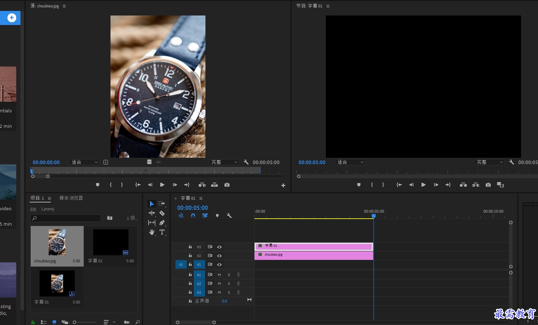The height and width of the screenshot is (325, 538).
Task: Click the Lift button in program monitor
Action: [463, 185]
